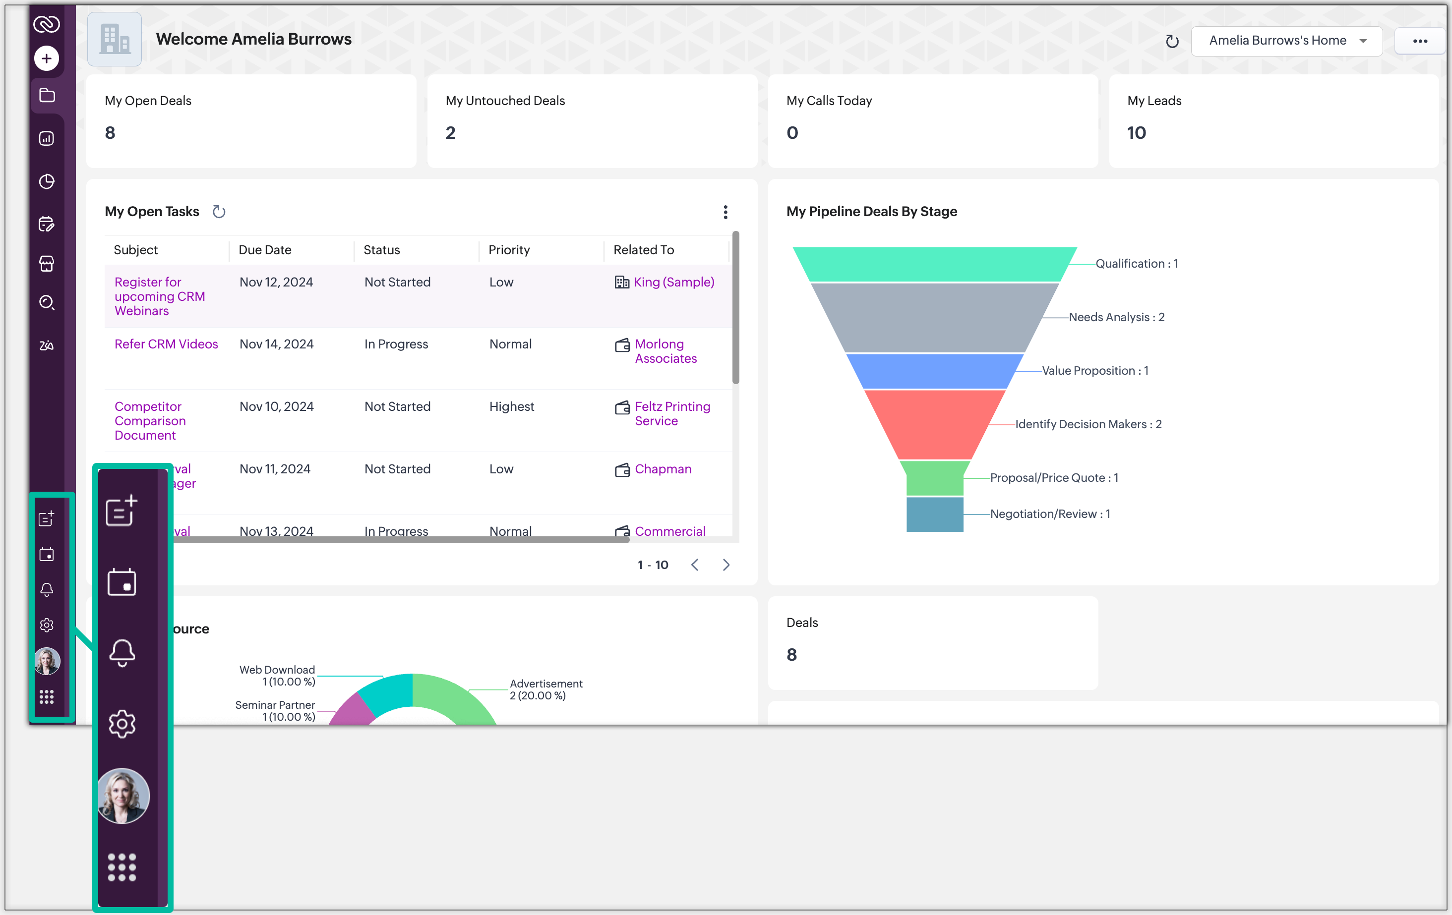Open the Register for upcoming CRM Webinars task
Viewport: 1452px width, 915px height.
pyautogui.click(x=160, y=296)
